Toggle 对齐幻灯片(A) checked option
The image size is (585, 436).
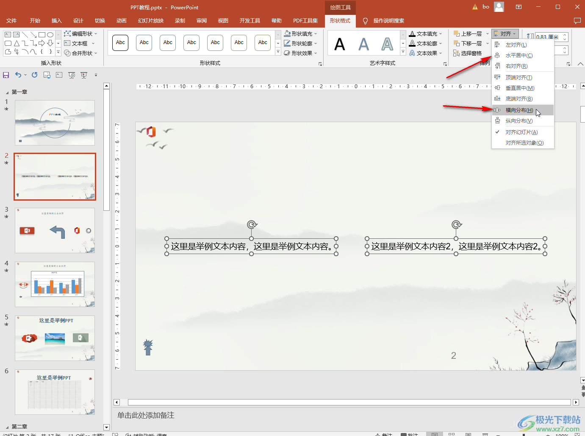(x=523, y=132)
